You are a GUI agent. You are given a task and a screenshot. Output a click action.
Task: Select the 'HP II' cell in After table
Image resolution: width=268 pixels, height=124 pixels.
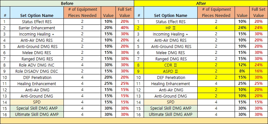[170, 28]
